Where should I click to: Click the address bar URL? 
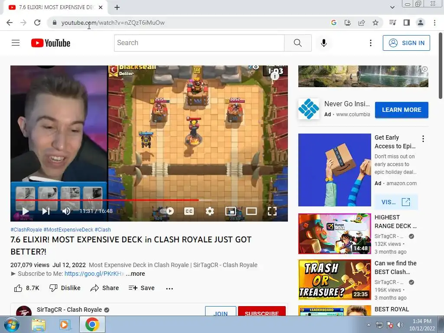tap(113, 23)
